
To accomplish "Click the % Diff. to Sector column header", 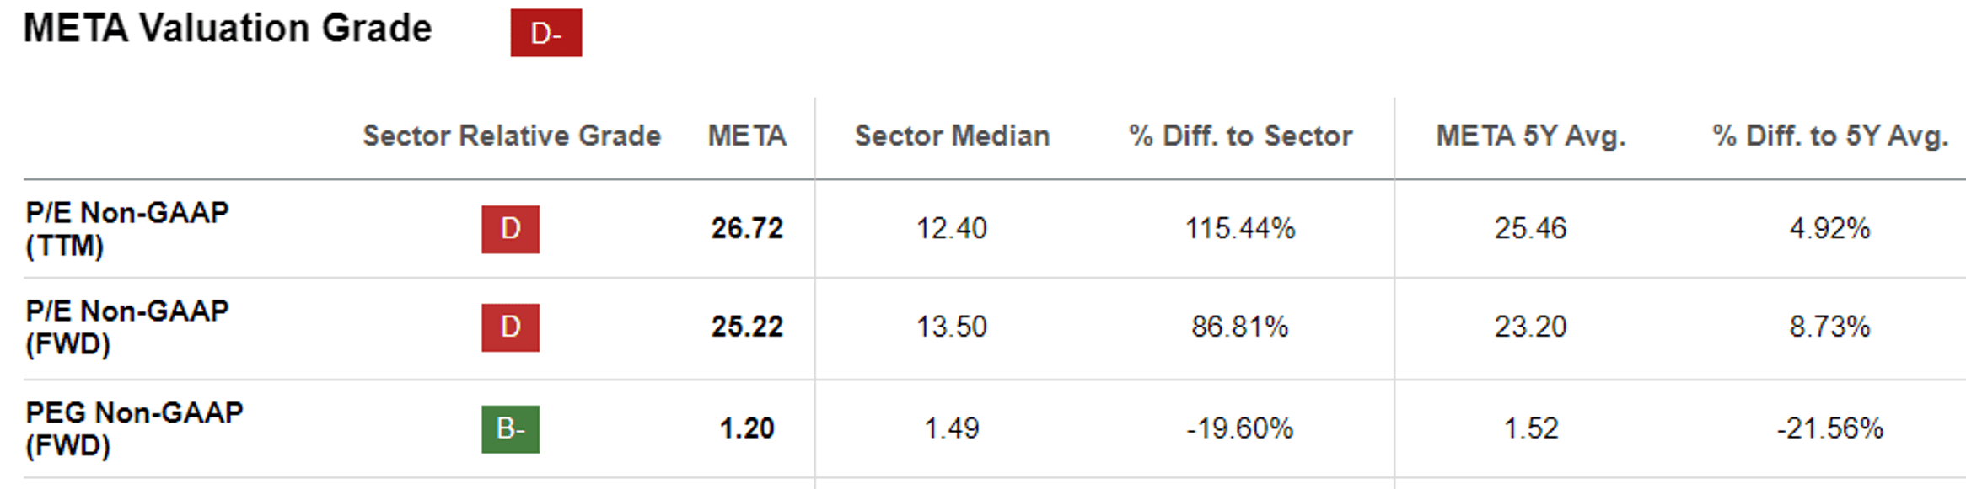I will click(1240, 136).
